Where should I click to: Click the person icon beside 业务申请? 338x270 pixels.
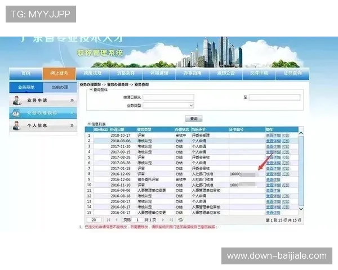(16, 100)
